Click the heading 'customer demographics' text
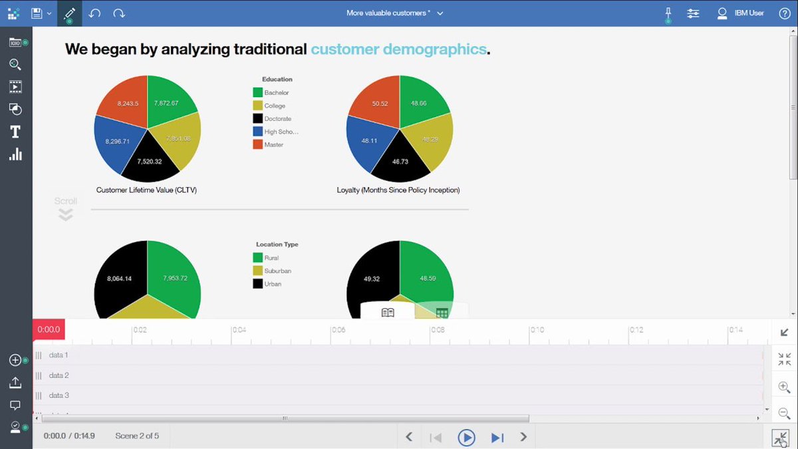 click(x=399, y=49)
